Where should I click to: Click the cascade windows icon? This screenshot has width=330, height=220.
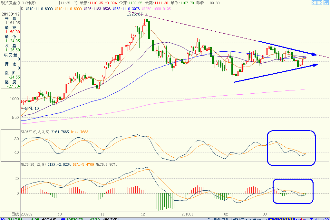tap(325, 3)
